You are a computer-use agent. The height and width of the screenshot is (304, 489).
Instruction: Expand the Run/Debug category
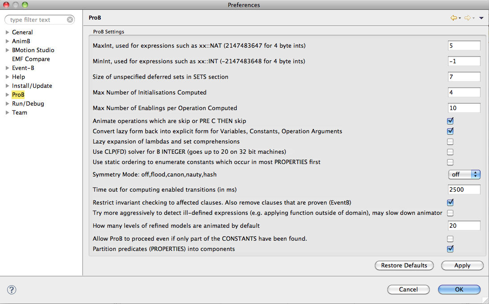(7, 103)
